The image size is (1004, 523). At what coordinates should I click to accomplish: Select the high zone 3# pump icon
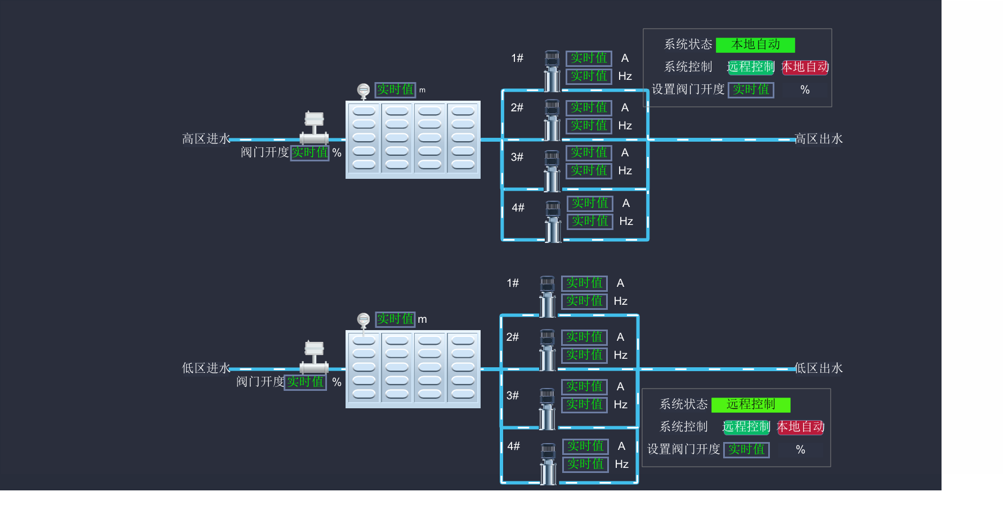[x=552, y=171]
